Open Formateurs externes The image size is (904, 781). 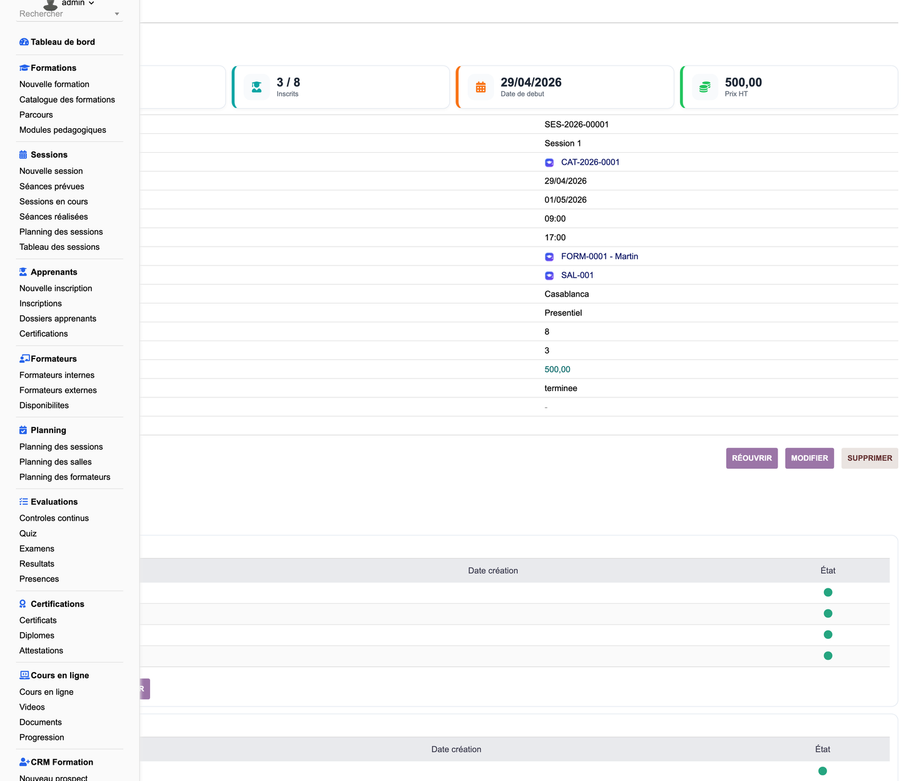tap(58, 390)
